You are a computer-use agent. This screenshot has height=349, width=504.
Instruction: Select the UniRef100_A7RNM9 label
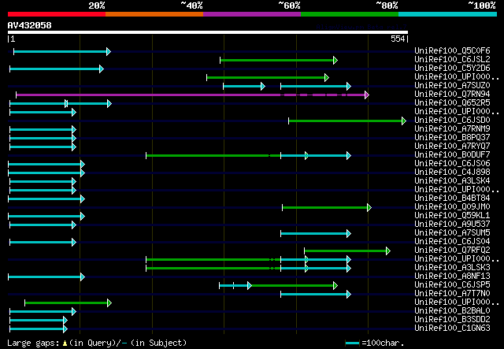click(452, 128)
